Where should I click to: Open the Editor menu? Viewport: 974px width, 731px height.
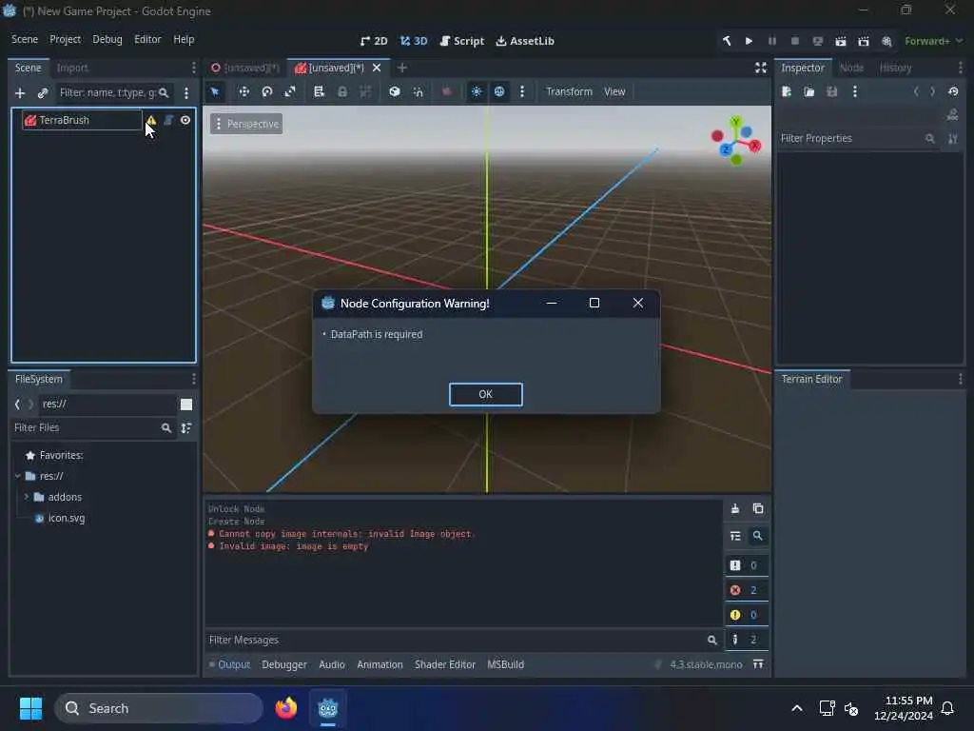pos(147,39)
